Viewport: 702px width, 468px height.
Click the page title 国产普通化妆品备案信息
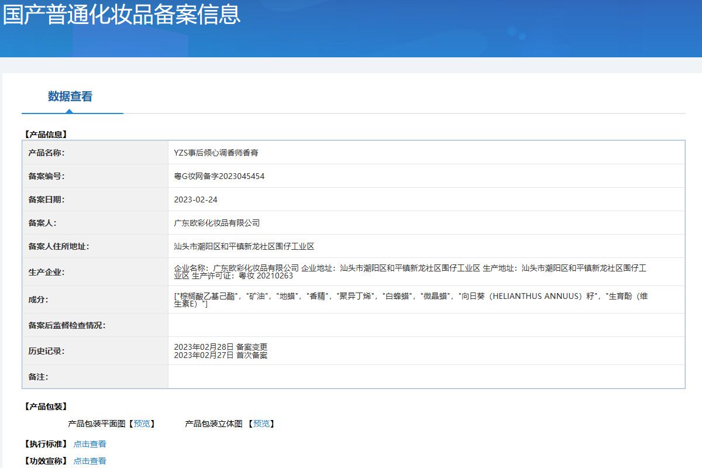click(x=122, y=15)
